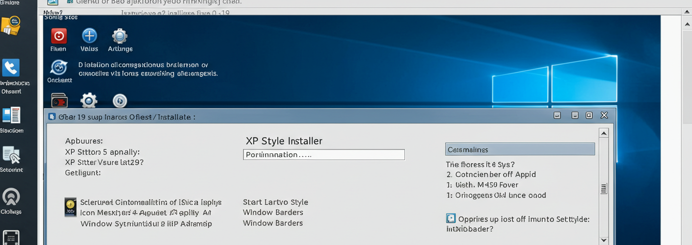Click the 'Apbuures:' label
This screenshot has width=692, height=245.
84,142
